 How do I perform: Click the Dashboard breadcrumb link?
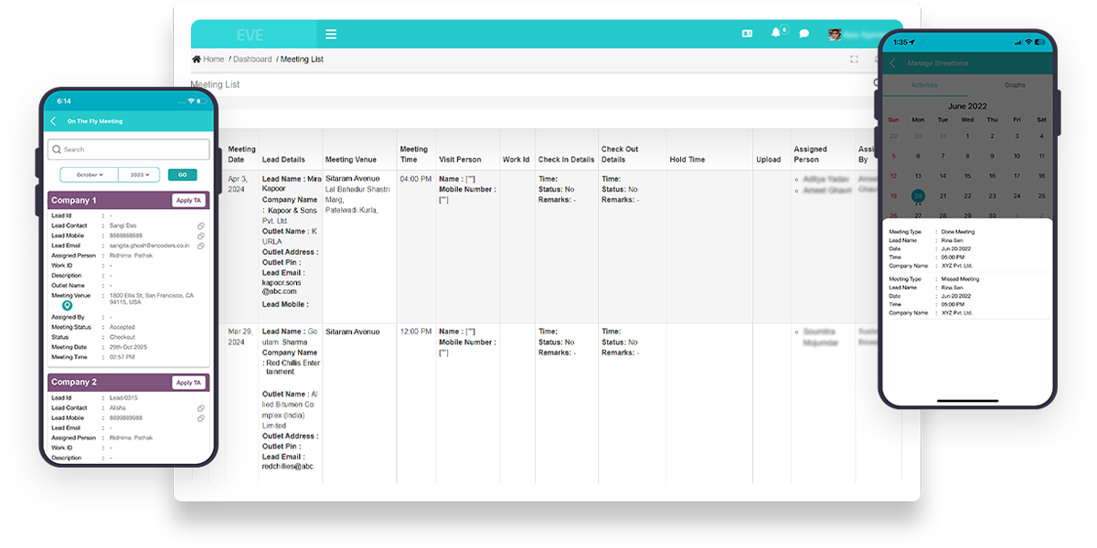pos(252,59)
